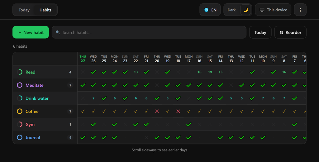Click the THU 27 column header

(83, 59)
